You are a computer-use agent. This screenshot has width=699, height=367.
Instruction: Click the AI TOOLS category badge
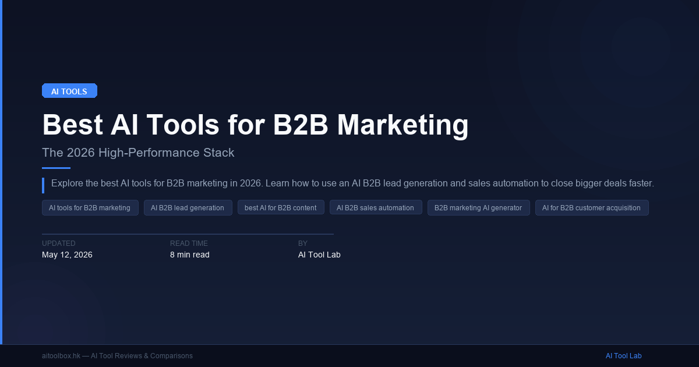pos(69,91)
